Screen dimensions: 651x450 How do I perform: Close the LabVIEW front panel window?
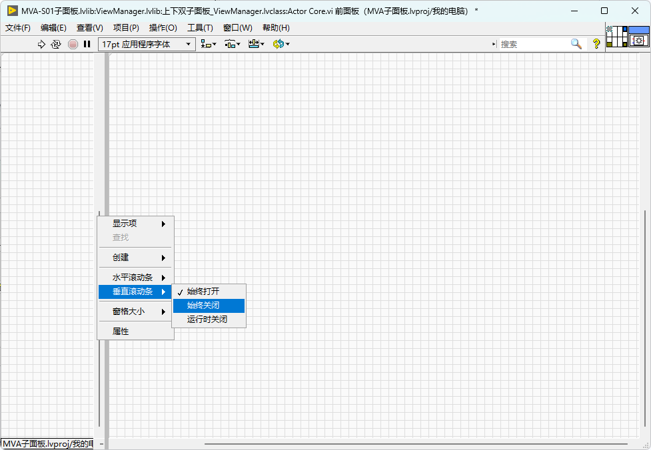tap(635, 11)
